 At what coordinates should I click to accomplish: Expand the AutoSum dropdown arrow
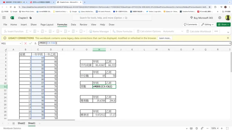tap(30, 31)
